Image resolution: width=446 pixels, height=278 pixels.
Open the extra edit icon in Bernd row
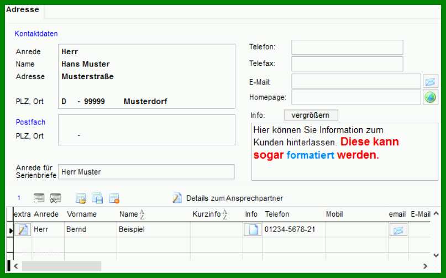23,229
